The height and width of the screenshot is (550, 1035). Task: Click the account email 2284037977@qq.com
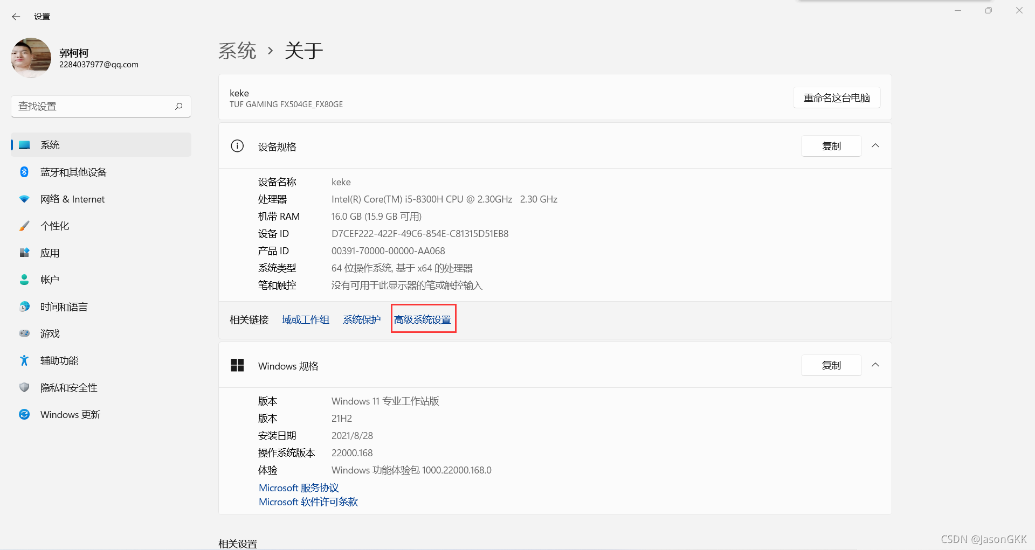[x=99, y=65]
